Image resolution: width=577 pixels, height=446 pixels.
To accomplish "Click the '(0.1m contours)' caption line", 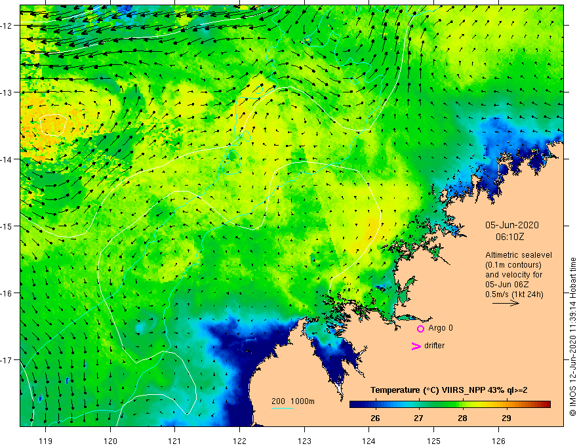I will coord(513,265).
